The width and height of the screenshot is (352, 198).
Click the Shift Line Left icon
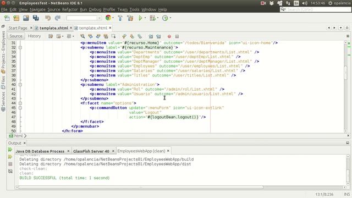point(151,36)
